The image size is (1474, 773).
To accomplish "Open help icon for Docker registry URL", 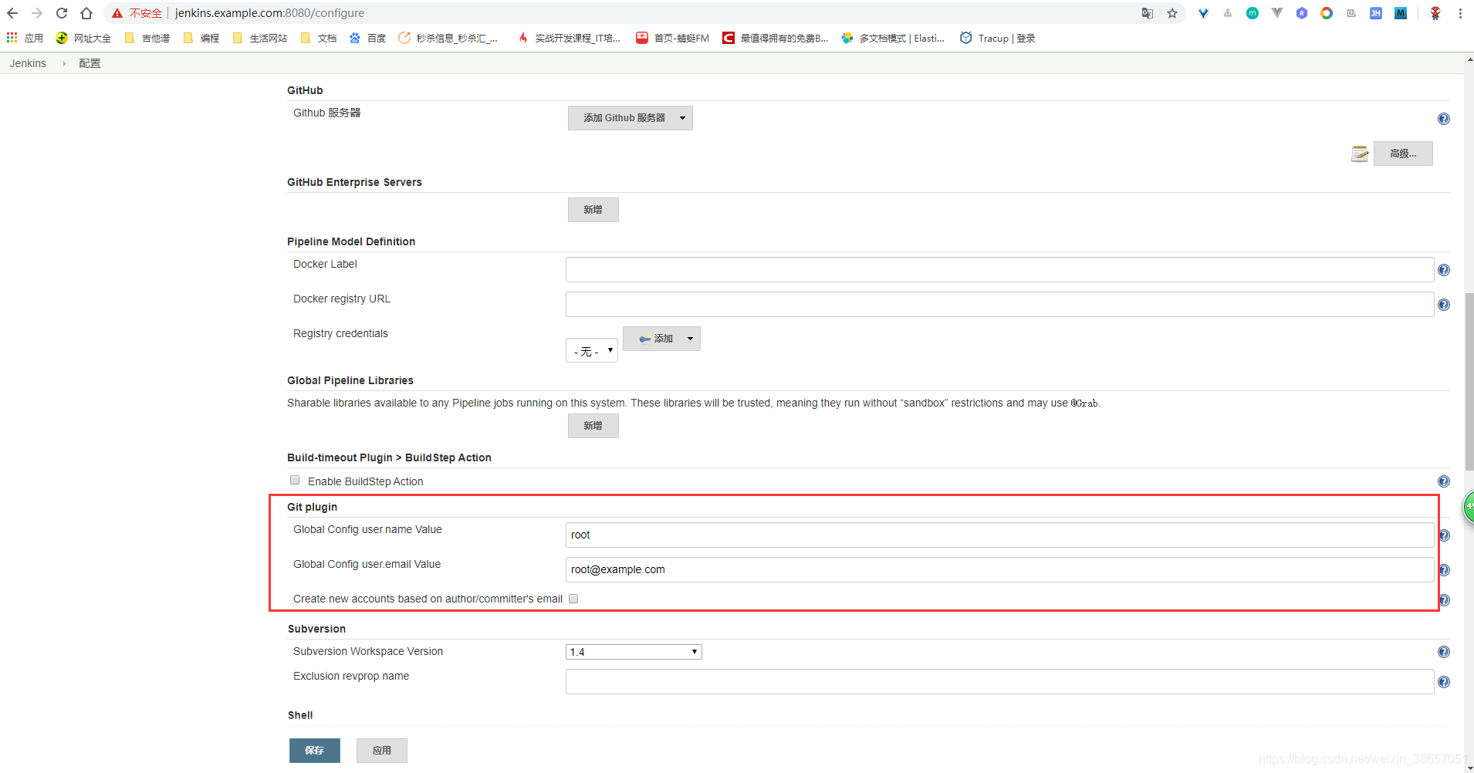I will 1444,305.
